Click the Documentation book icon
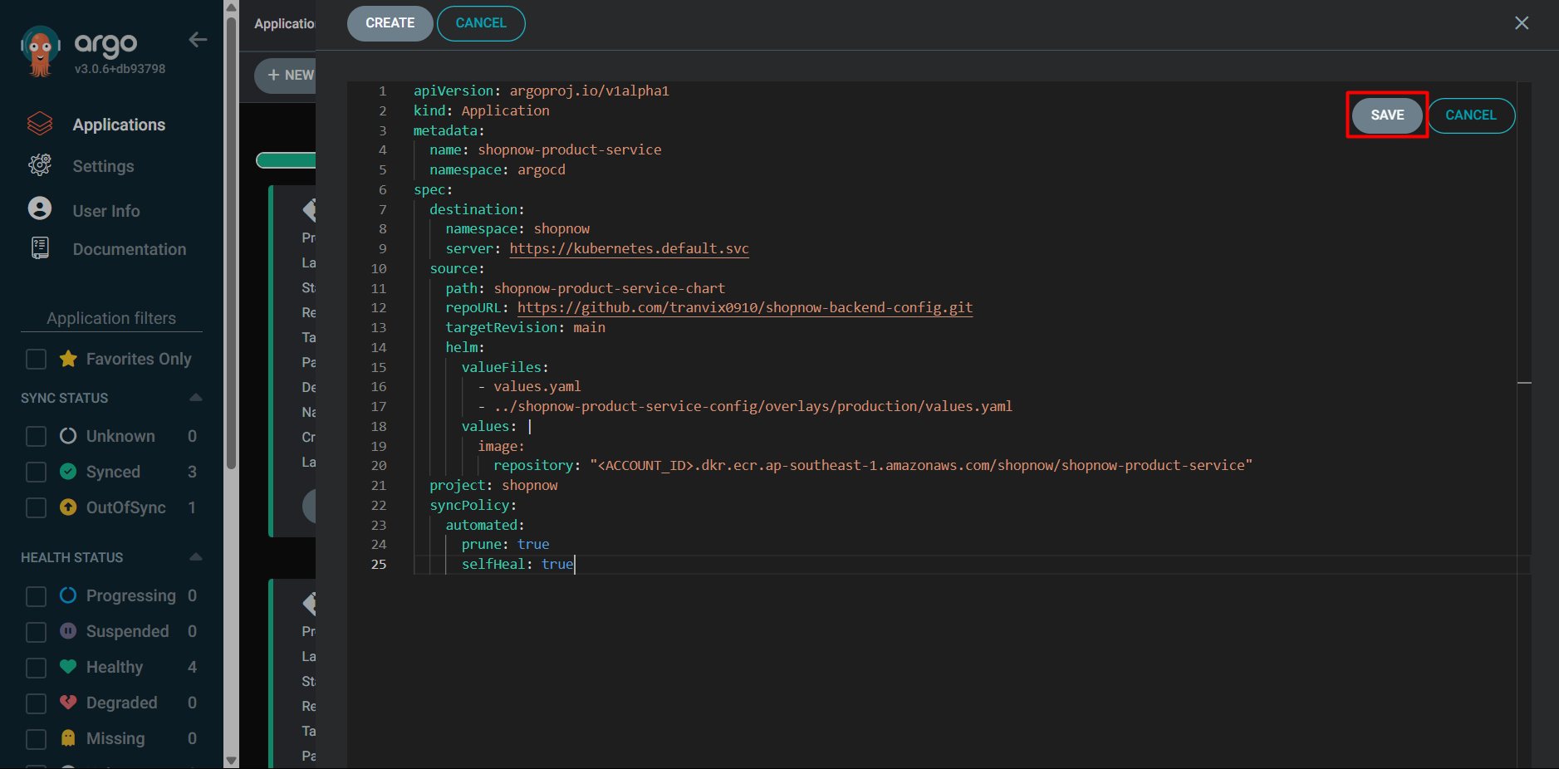This screenshot has width=1559, height=769. click(x=40, y=248)
